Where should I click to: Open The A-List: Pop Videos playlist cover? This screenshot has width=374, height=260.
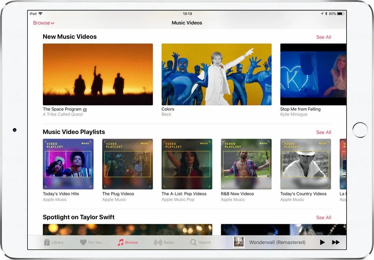(x=187, y=164)
